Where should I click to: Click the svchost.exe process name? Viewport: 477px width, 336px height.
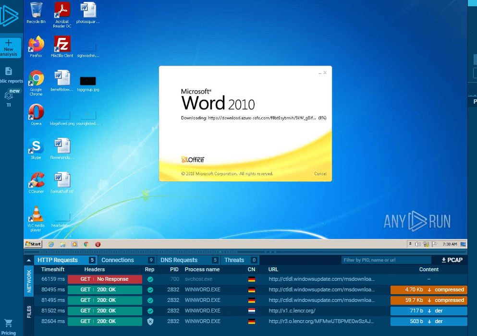[x=199, y=279]
